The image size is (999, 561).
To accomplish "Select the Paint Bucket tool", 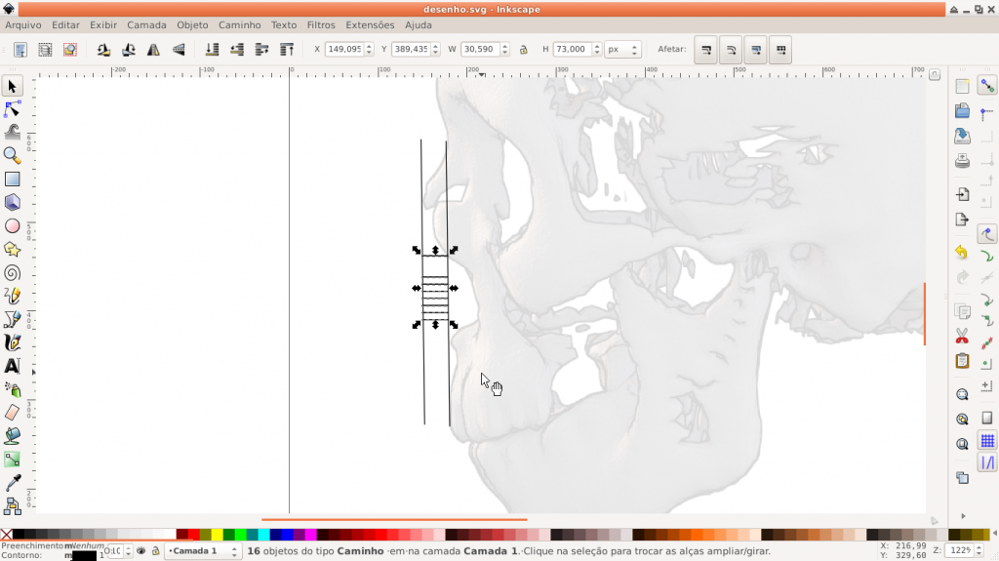I will click(x=12, y=436).
